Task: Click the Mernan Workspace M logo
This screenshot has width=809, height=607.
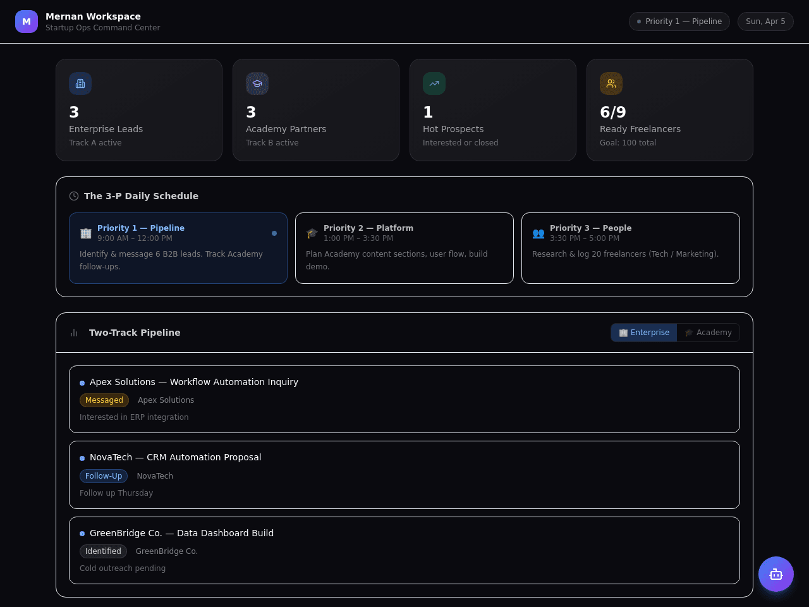Action: pos(27,21)
